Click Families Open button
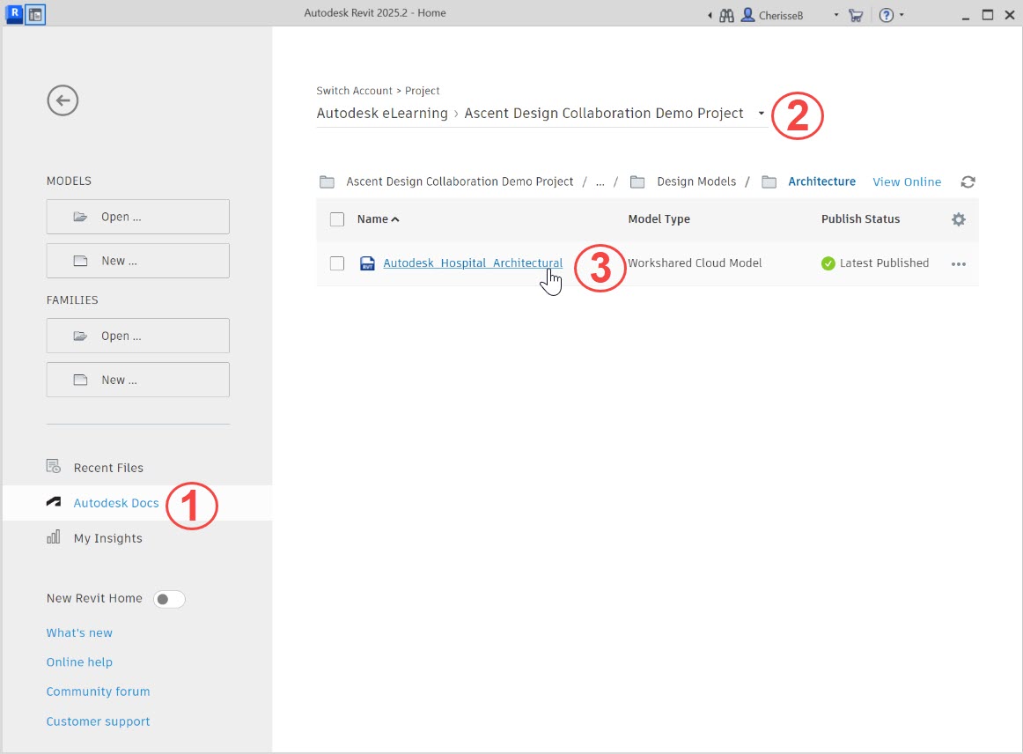 137,336
